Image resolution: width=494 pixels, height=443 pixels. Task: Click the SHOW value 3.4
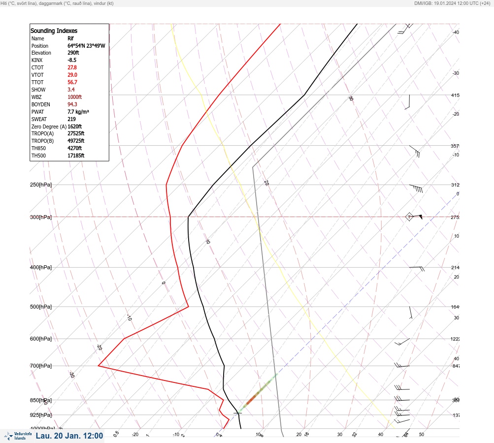[71, 90]
